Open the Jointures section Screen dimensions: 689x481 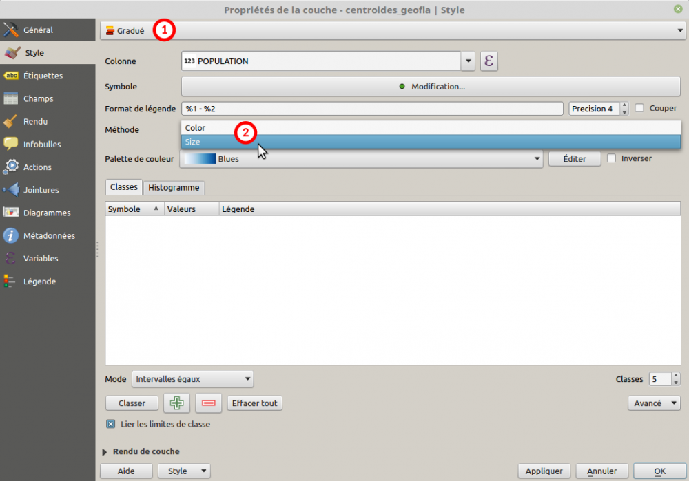pyautogui.click(x=41, y=190)
